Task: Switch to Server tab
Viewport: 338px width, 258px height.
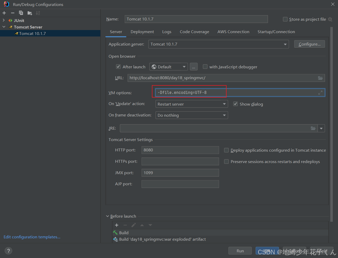Action: [116, 32]
